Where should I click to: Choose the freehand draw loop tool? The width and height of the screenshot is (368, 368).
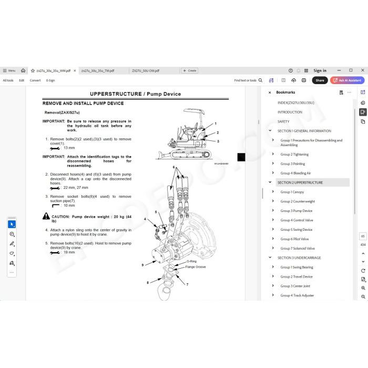[12, 253]
